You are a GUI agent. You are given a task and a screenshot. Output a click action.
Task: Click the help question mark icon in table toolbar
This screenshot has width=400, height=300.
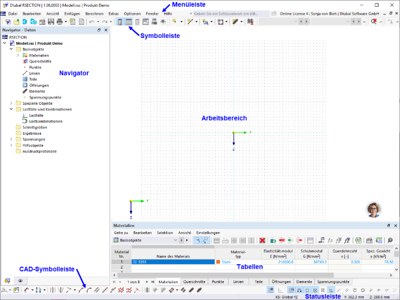(x=390, y=240)
